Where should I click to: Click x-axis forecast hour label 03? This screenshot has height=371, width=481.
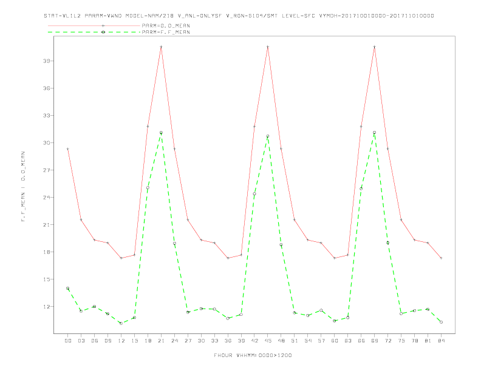[81, 341]
